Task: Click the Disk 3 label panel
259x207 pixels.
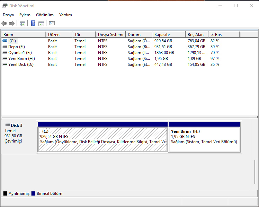Action: click(x=19, y=137)
